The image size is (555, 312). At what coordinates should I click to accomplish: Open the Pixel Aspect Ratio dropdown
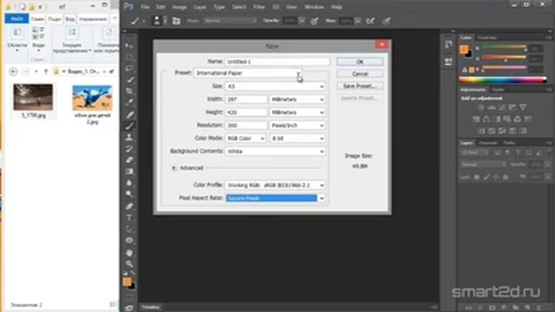(275, 198)
